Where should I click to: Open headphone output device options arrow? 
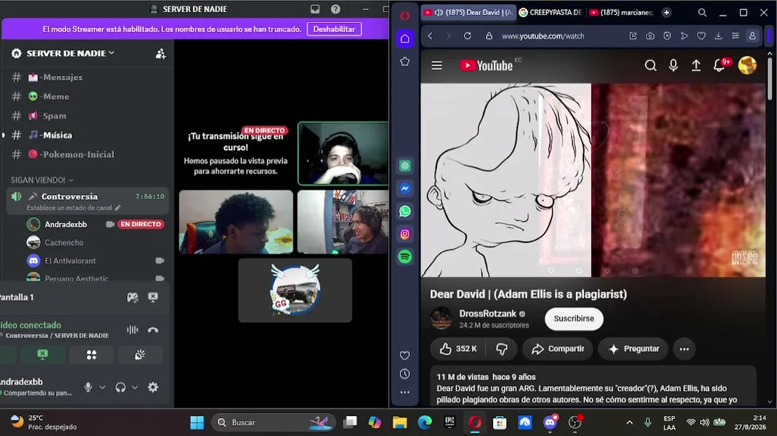pos(134,388)
